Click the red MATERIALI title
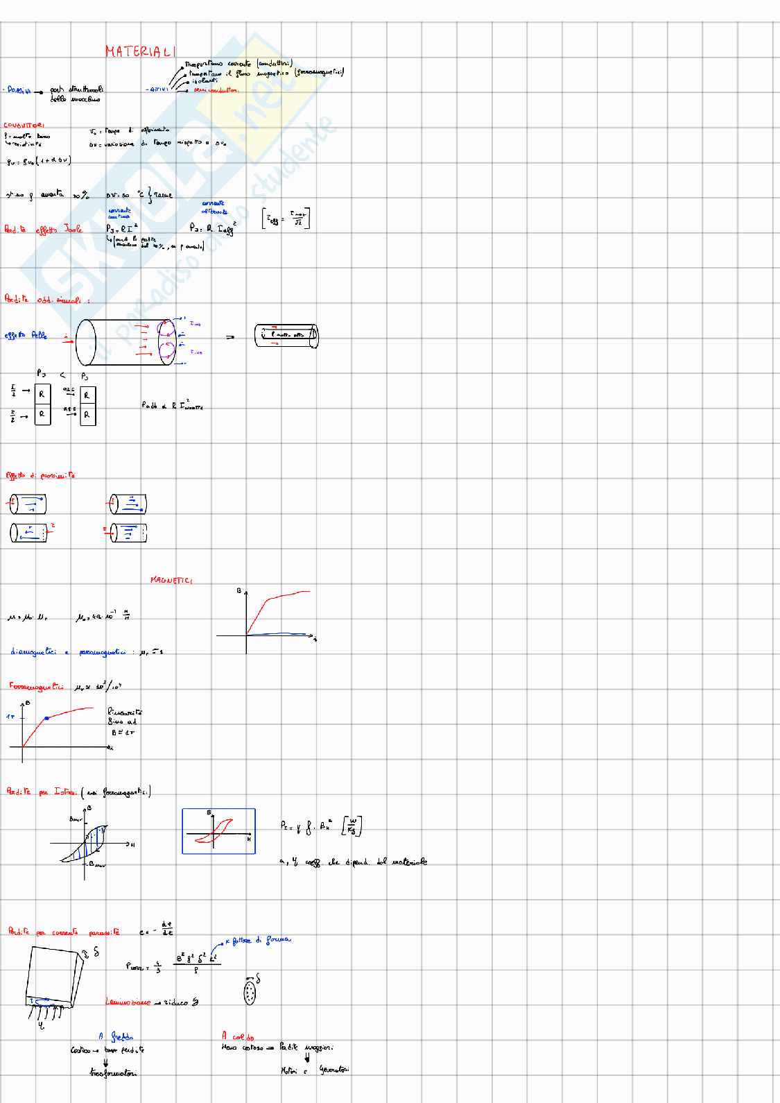This screenshot has height=1103, width=780. coord(140,51)
